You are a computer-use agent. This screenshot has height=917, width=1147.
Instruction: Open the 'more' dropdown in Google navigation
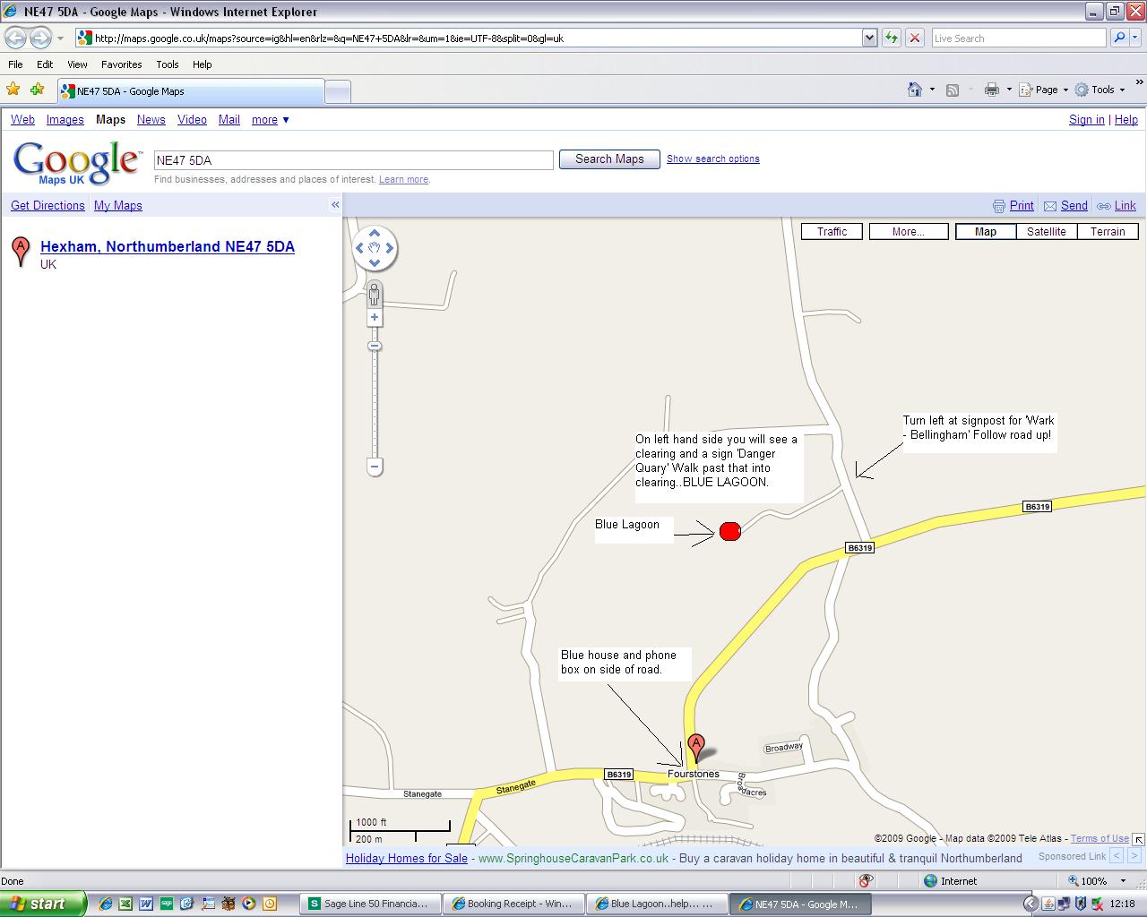pos(270,119)
